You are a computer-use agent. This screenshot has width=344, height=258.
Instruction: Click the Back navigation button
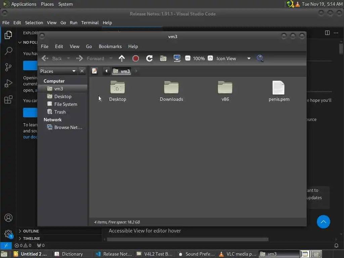52,58
